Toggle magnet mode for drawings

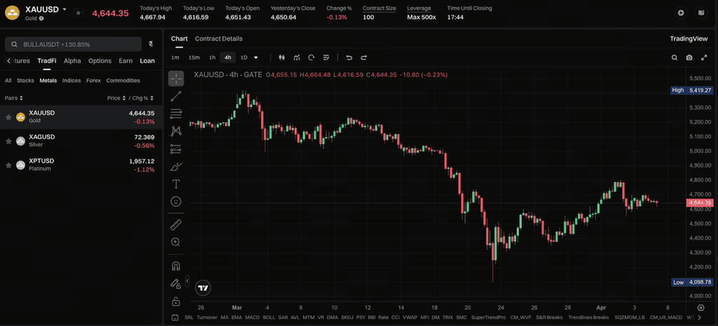click(176, 266)
